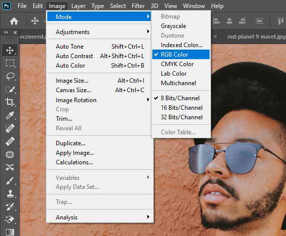The height and width of the screenshot is (236, 286).
Task: Select the Crop tool
Action: (10, 102)
